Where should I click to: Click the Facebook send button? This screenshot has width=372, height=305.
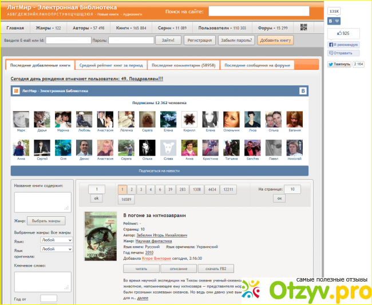pyautogui.click(x=340, y=53)
